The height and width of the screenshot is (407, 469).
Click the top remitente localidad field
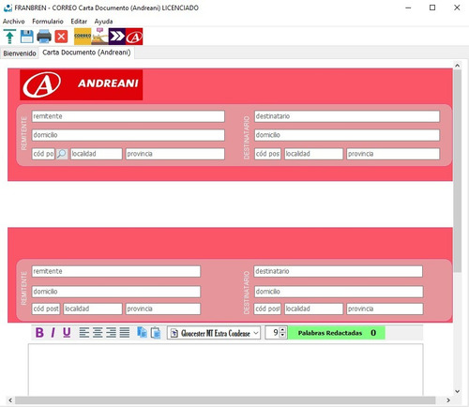[96, 154]
